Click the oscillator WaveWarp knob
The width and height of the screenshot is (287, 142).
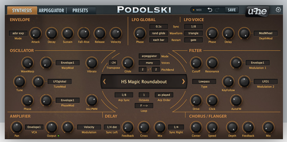[28, 63]
